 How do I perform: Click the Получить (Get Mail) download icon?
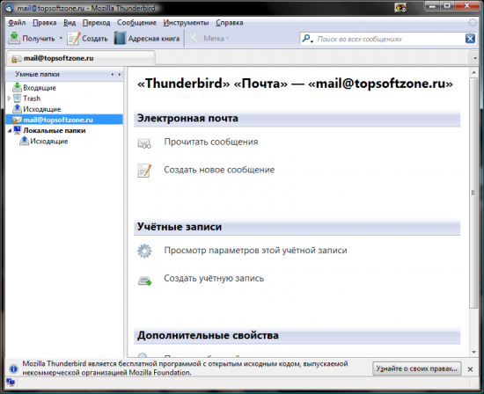(14, 39)
